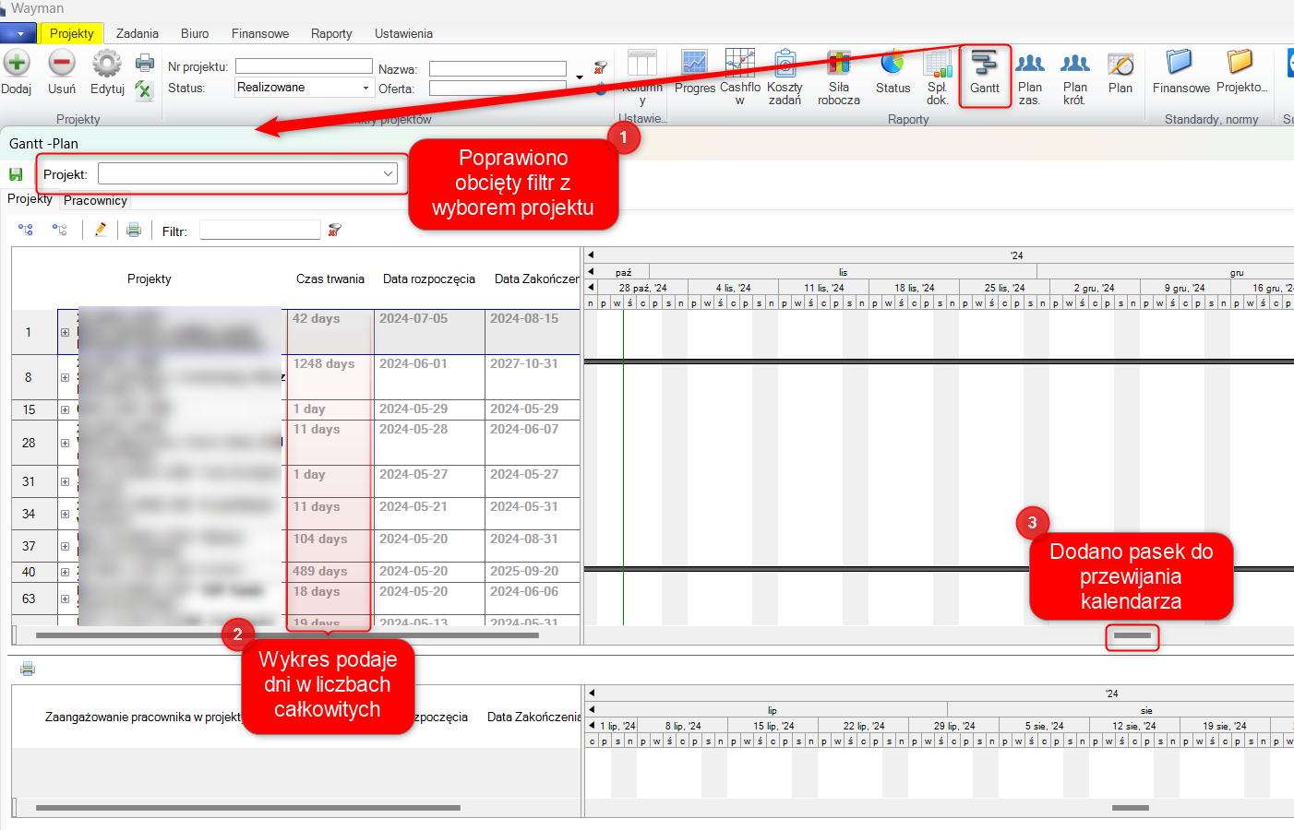Export projects using the Excel icon
This screenshot has height=830, width=1294.
tap(143, 89)
